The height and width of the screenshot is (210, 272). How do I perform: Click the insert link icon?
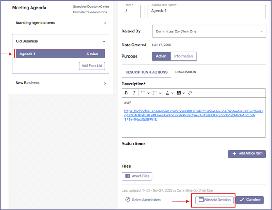tap(190, 93)
